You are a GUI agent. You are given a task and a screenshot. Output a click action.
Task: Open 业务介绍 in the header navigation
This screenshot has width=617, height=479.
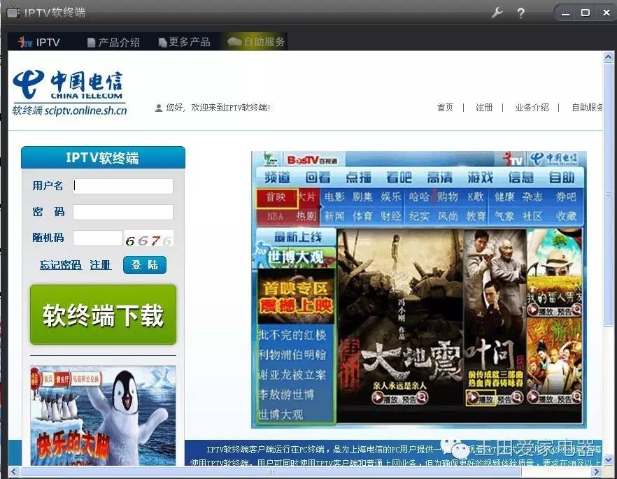(532, 108)
